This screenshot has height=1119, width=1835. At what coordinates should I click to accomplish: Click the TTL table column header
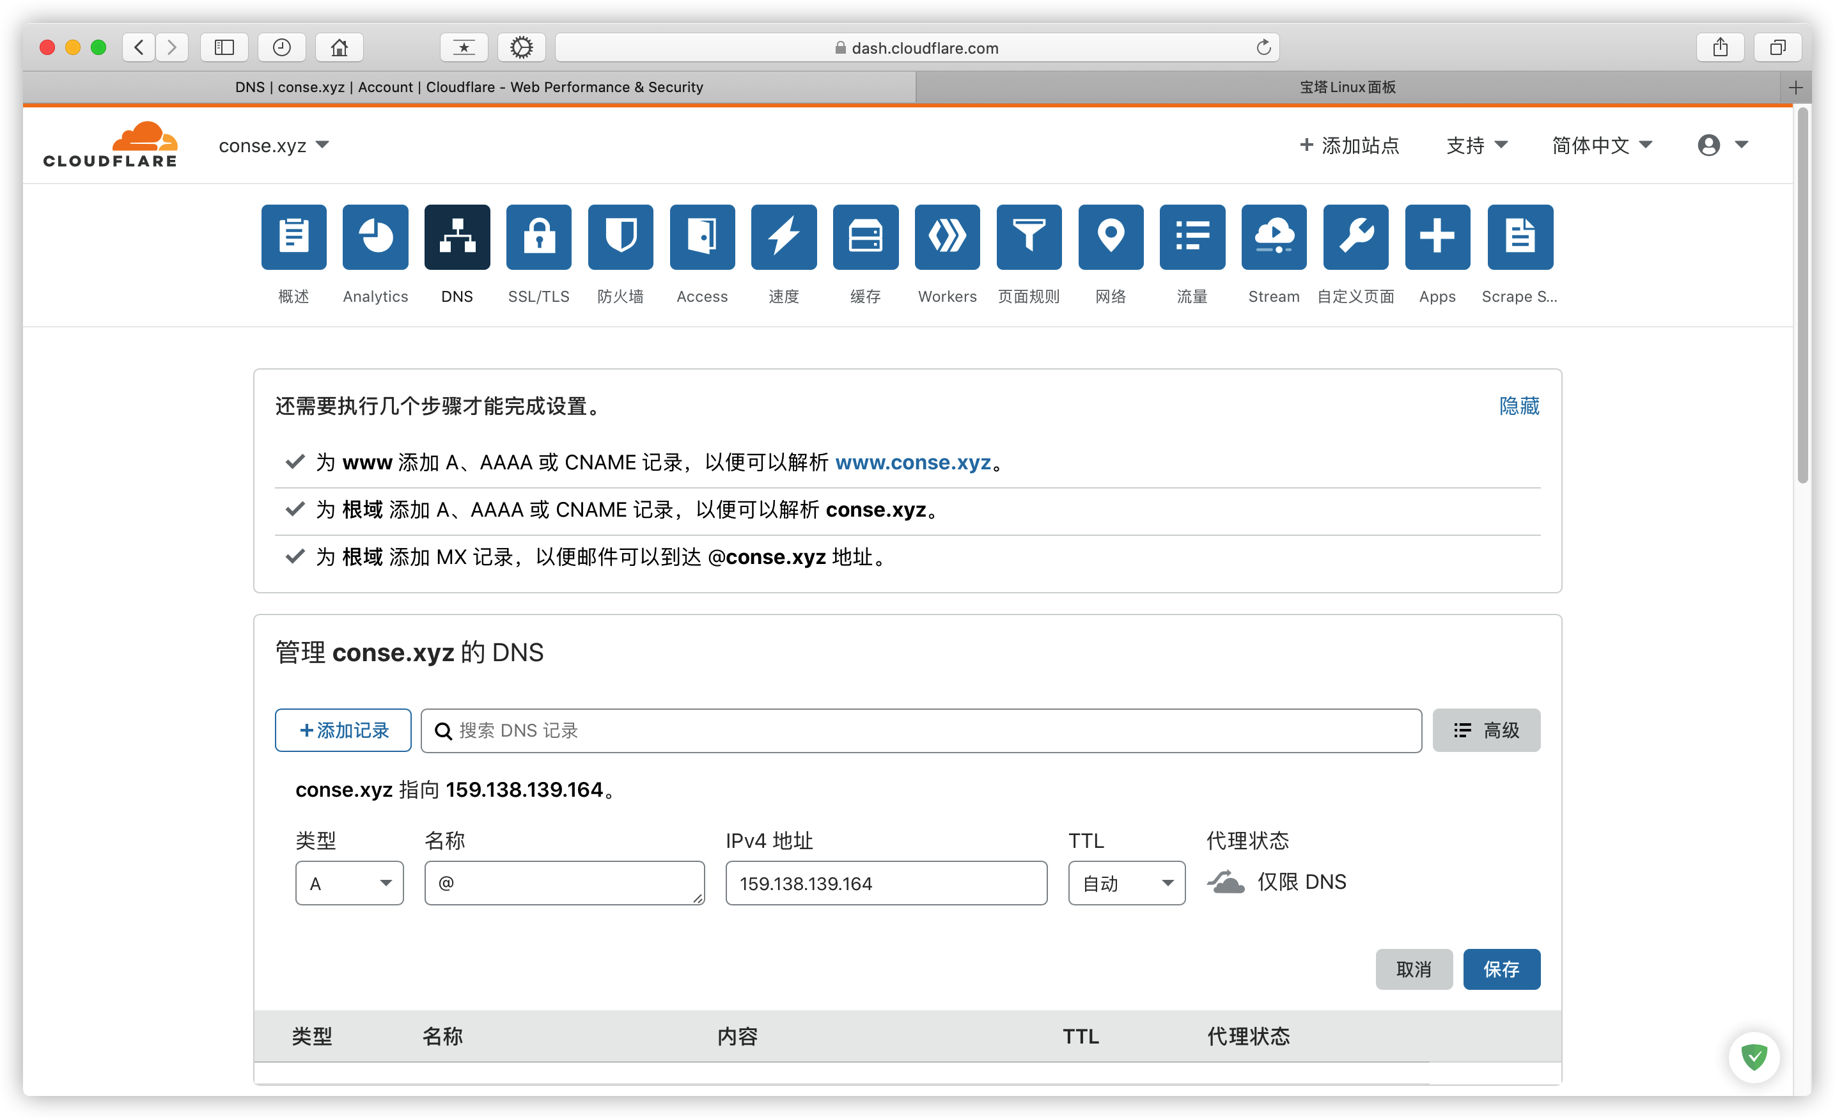click(x=1081, y=1037)
